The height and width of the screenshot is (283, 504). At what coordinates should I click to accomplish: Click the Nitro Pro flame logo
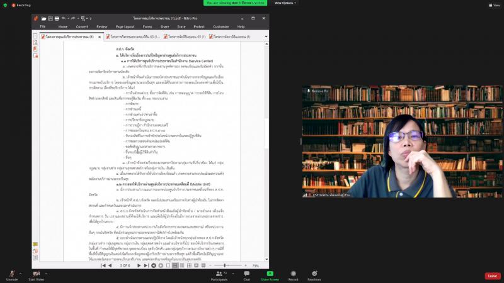tap(36, 18)
